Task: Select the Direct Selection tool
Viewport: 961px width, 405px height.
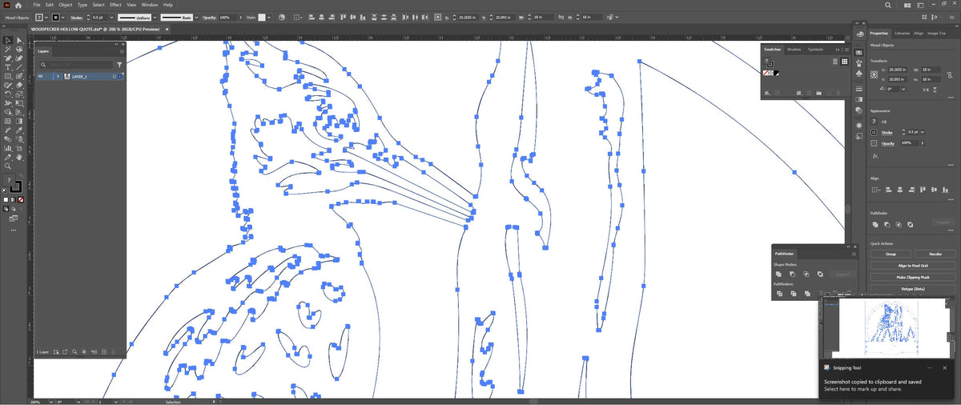Action: (x=20, y=39)
